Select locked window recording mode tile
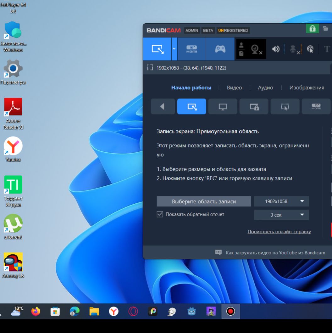This screenshot has height=333, width=332. pyautogui.click(x=254, y=106)
